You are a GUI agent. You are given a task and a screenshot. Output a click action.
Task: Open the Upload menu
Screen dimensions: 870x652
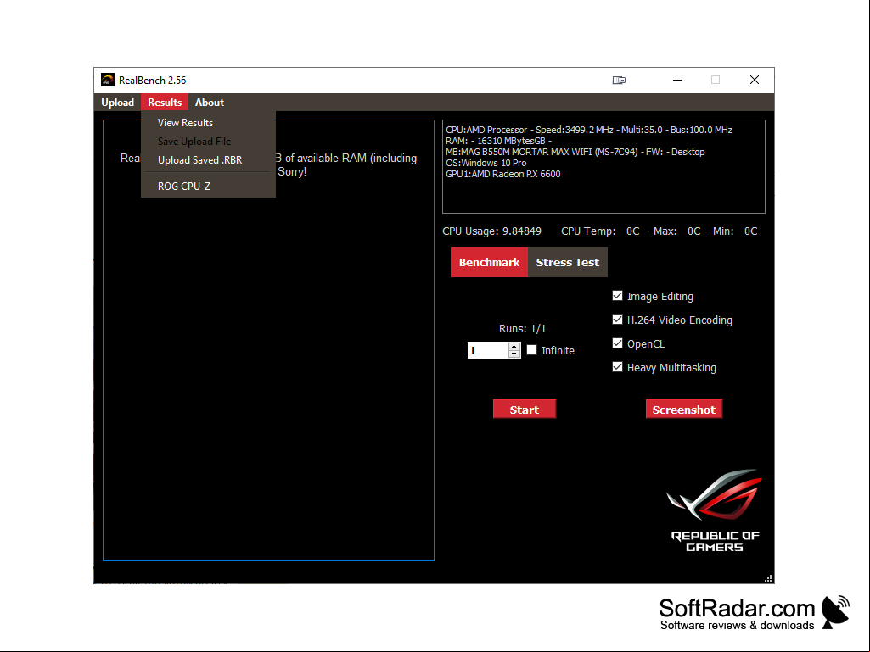click(x=118, y=103)
